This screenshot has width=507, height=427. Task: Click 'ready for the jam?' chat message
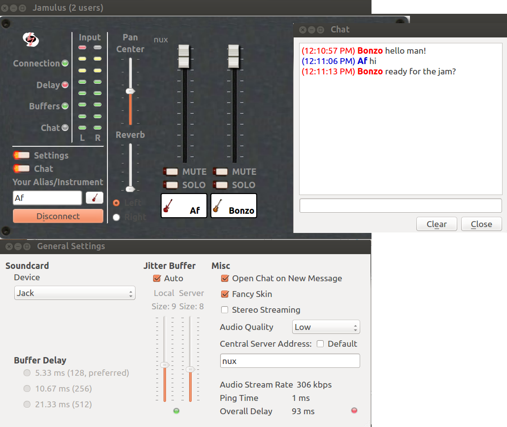tap(420, 71)
